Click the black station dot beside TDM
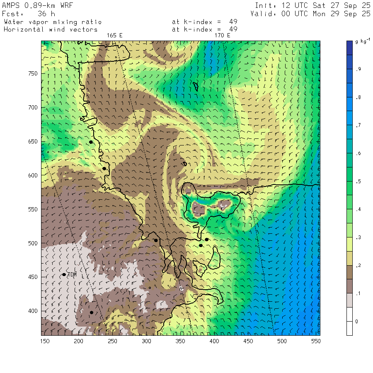Image resolution: width=373 pixels, height=373 pixels. (64, 274)
